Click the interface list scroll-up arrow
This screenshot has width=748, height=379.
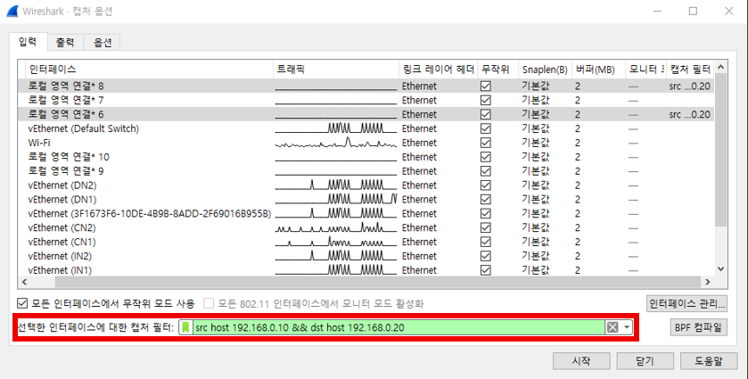point(720,69)
